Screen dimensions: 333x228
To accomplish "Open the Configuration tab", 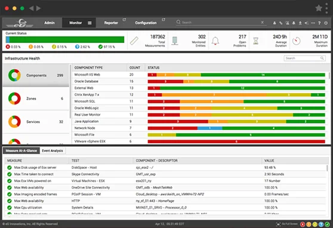I will [146, 23].
